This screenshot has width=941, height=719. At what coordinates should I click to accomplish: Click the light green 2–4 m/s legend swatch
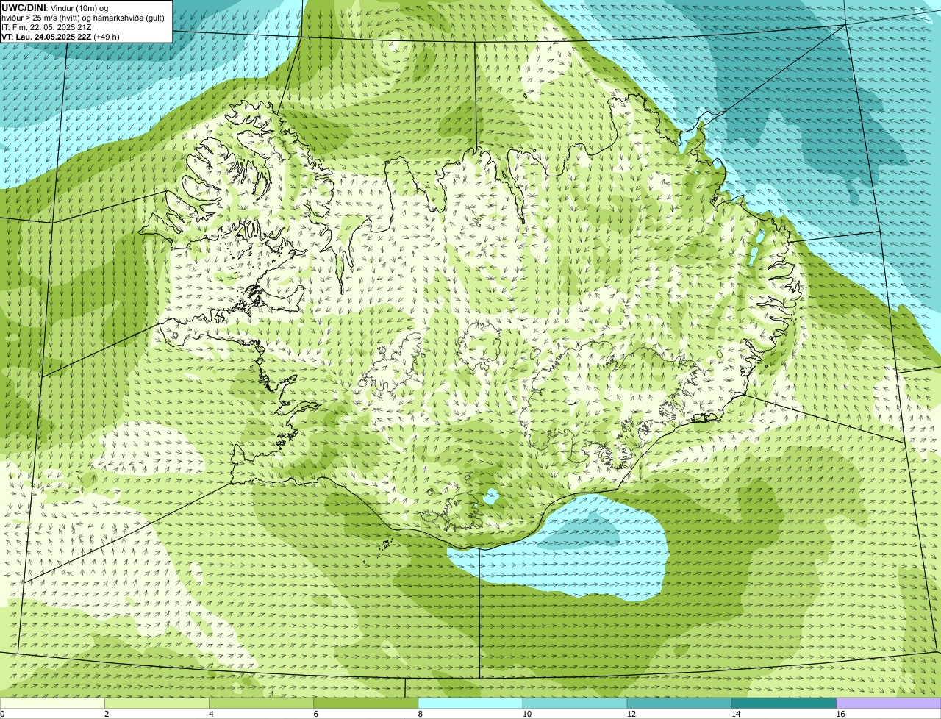(x=157, y=704)
